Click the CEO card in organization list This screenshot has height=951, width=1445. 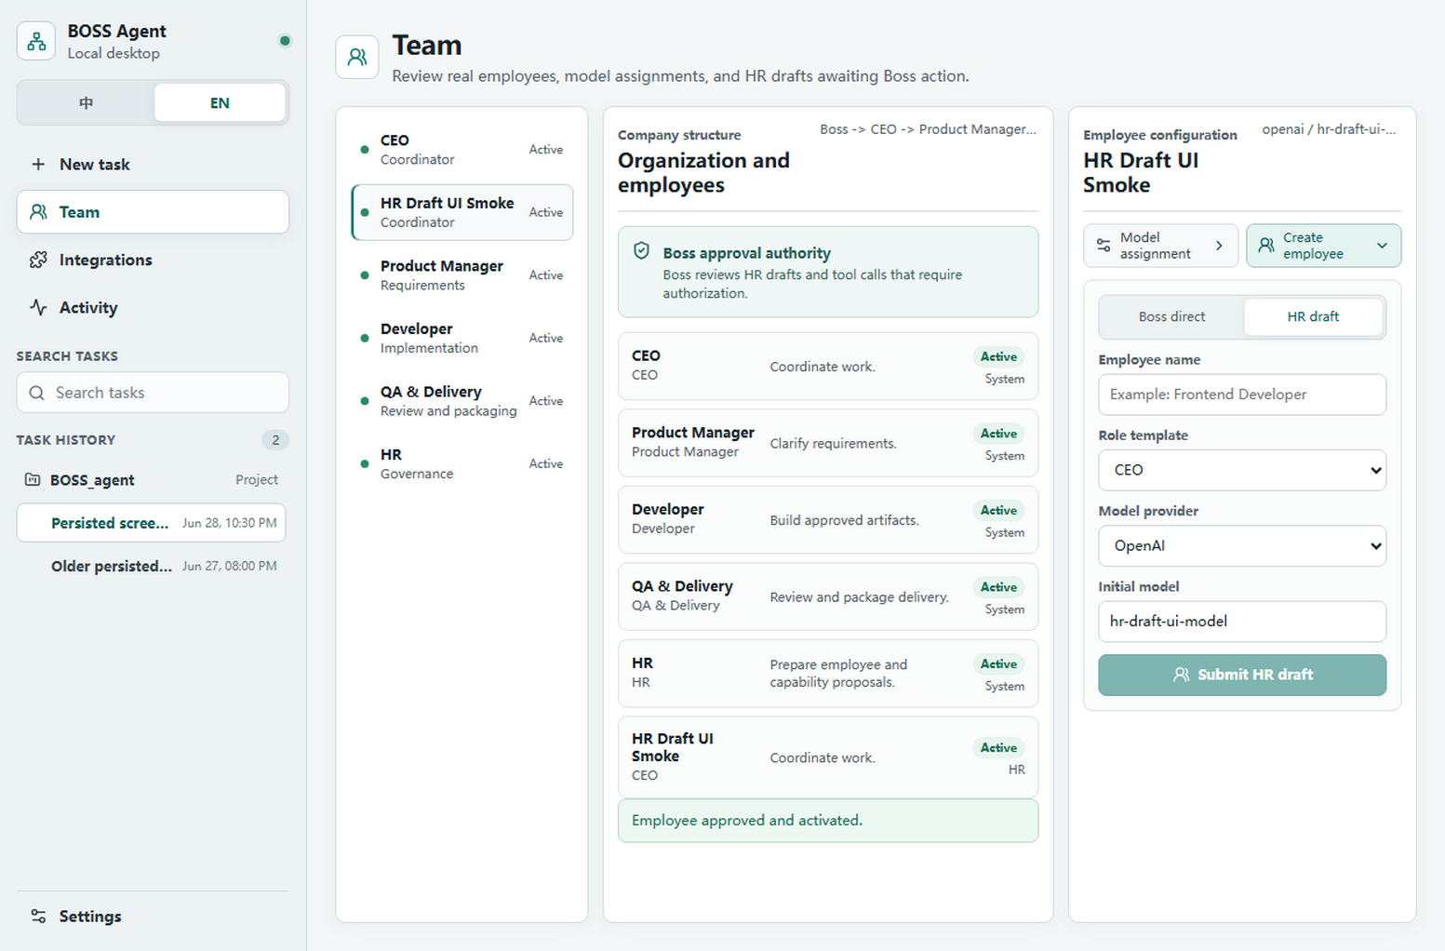pyautogui.click(x=828, y=367)
